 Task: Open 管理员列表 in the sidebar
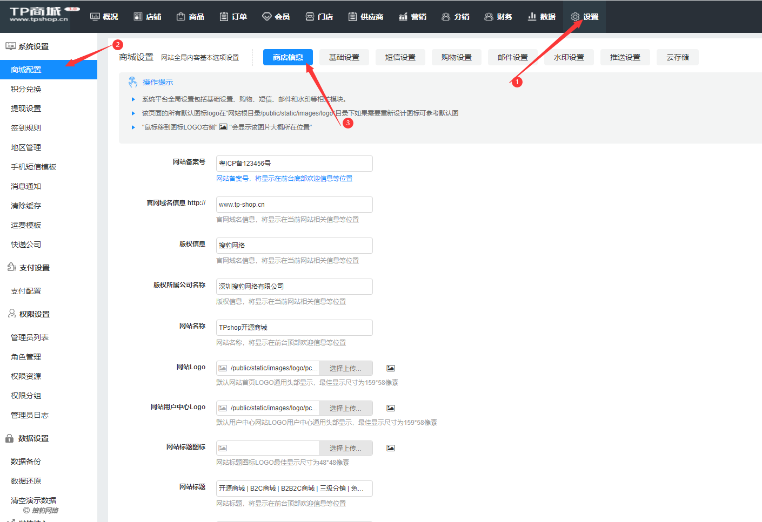[x=30, y=337]
